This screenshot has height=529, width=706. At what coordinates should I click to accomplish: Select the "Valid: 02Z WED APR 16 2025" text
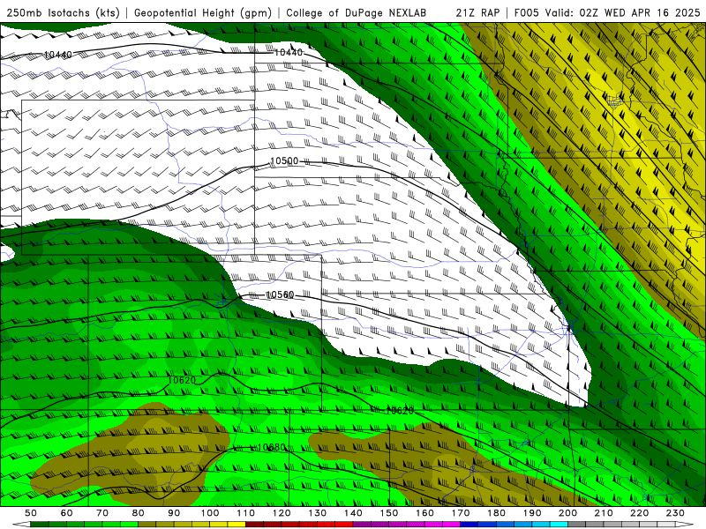pos(623,12)
